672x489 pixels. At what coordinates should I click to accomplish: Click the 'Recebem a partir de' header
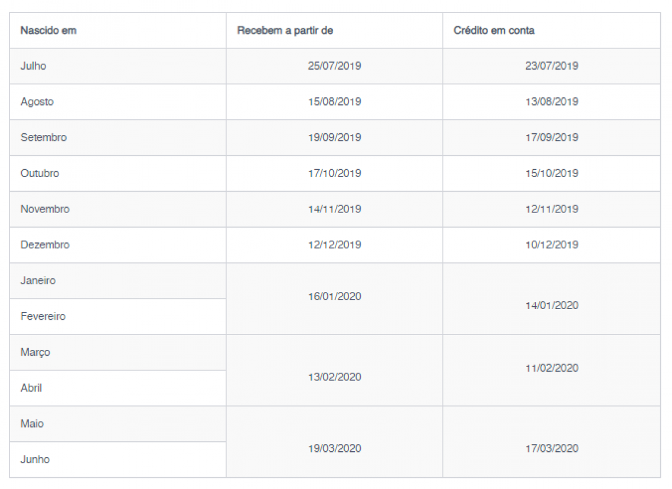[x=285, y=30]
